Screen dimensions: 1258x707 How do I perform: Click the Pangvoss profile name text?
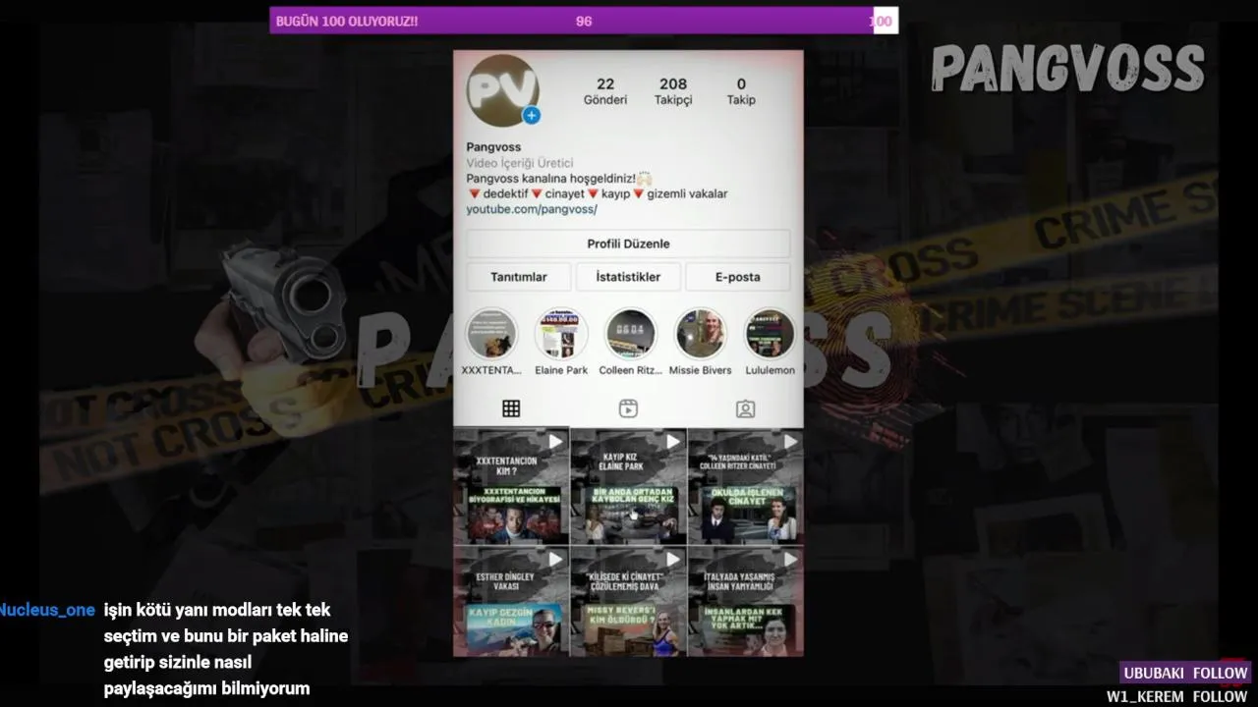click(x=493, y=147)
